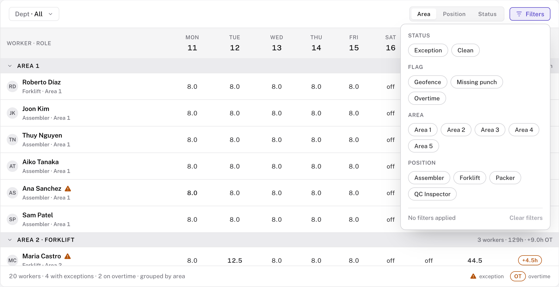Open the Dept · All dropdown
The image size is (559, 287).
coord(34,14)
